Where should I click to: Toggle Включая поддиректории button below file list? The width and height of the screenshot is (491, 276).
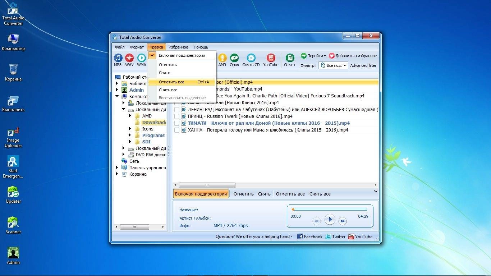201,194
